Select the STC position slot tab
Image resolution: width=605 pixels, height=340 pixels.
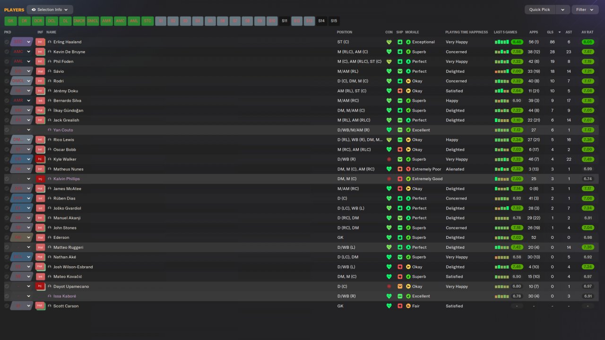pos(147,21)
